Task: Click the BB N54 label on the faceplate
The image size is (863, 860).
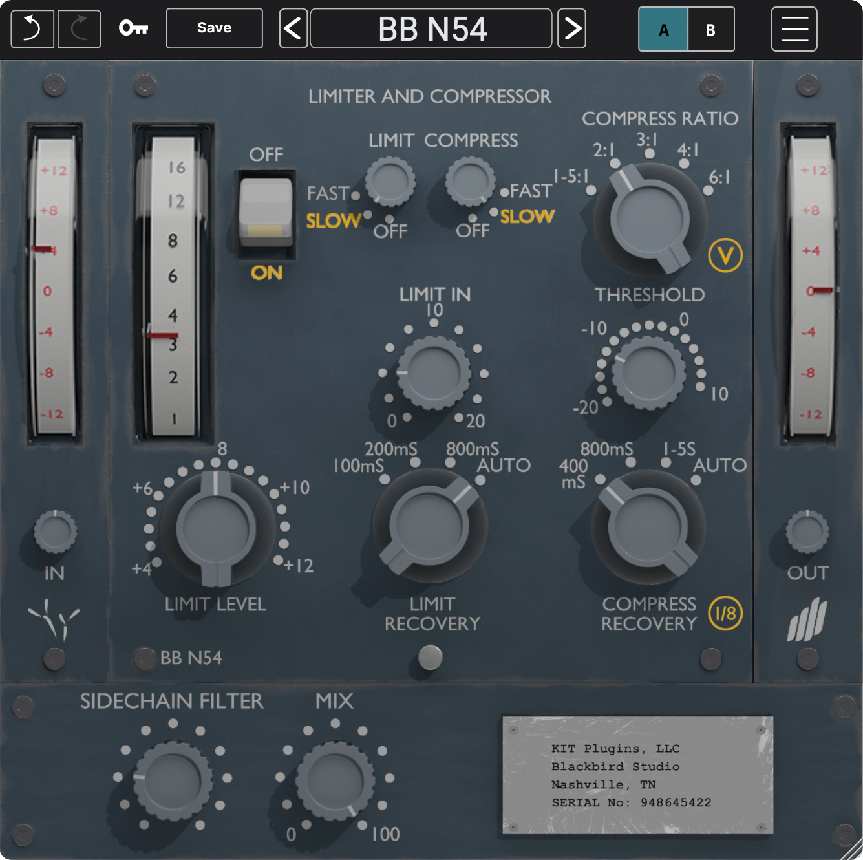Action: [192, 658]
